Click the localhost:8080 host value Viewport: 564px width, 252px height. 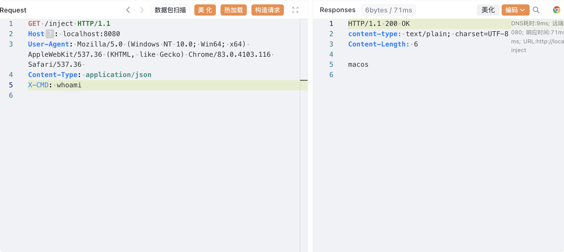pyautogui.click(x=92, y=34)
